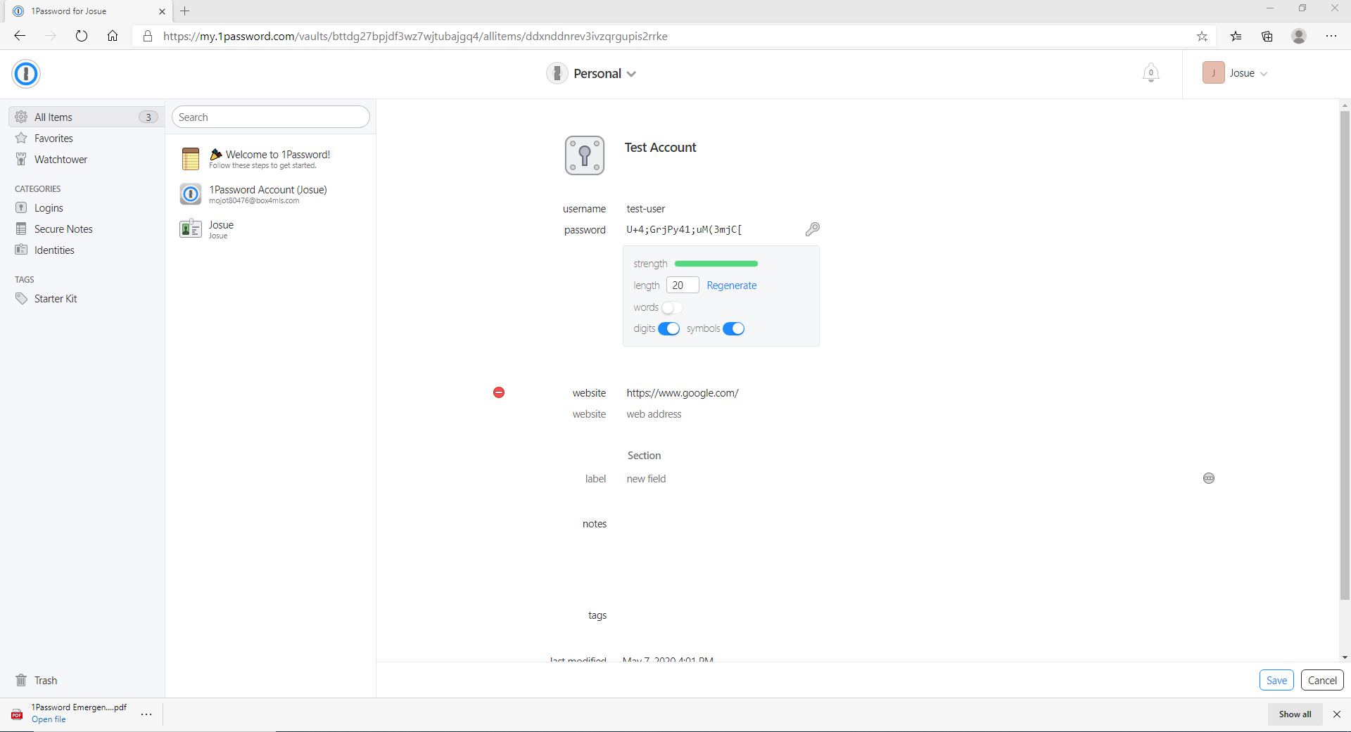Edit the password length field

683,285
